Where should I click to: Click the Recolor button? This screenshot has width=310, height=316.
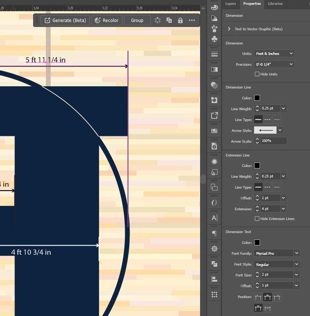click(x=107, y=20)
